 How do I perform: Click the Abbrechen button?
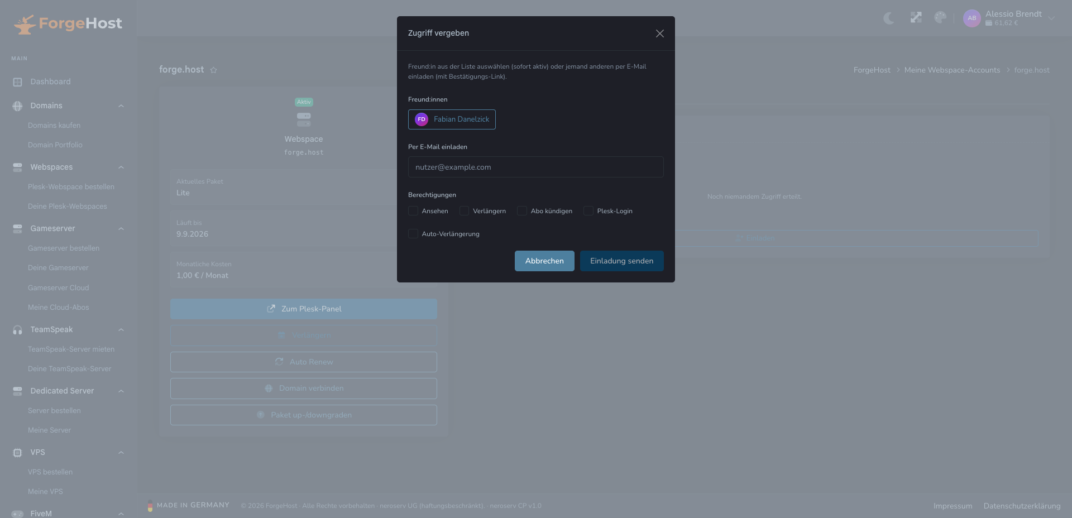[x=544, y=261]
